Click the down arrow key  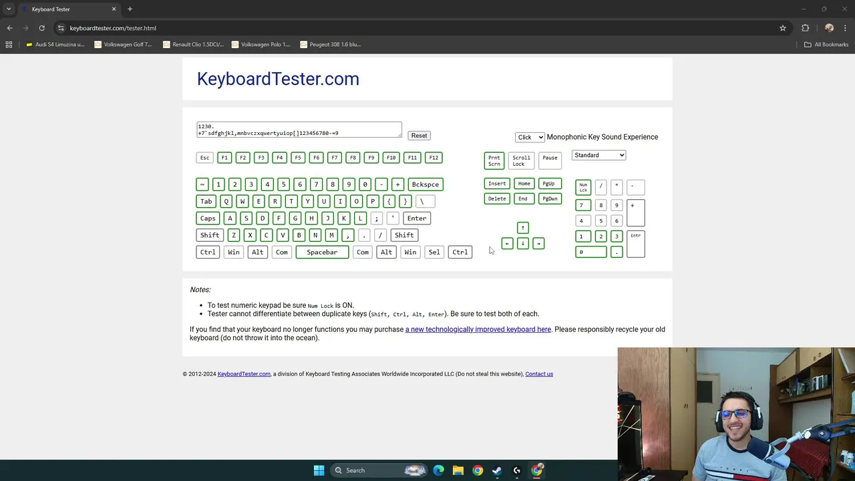(x=523, y=244)
